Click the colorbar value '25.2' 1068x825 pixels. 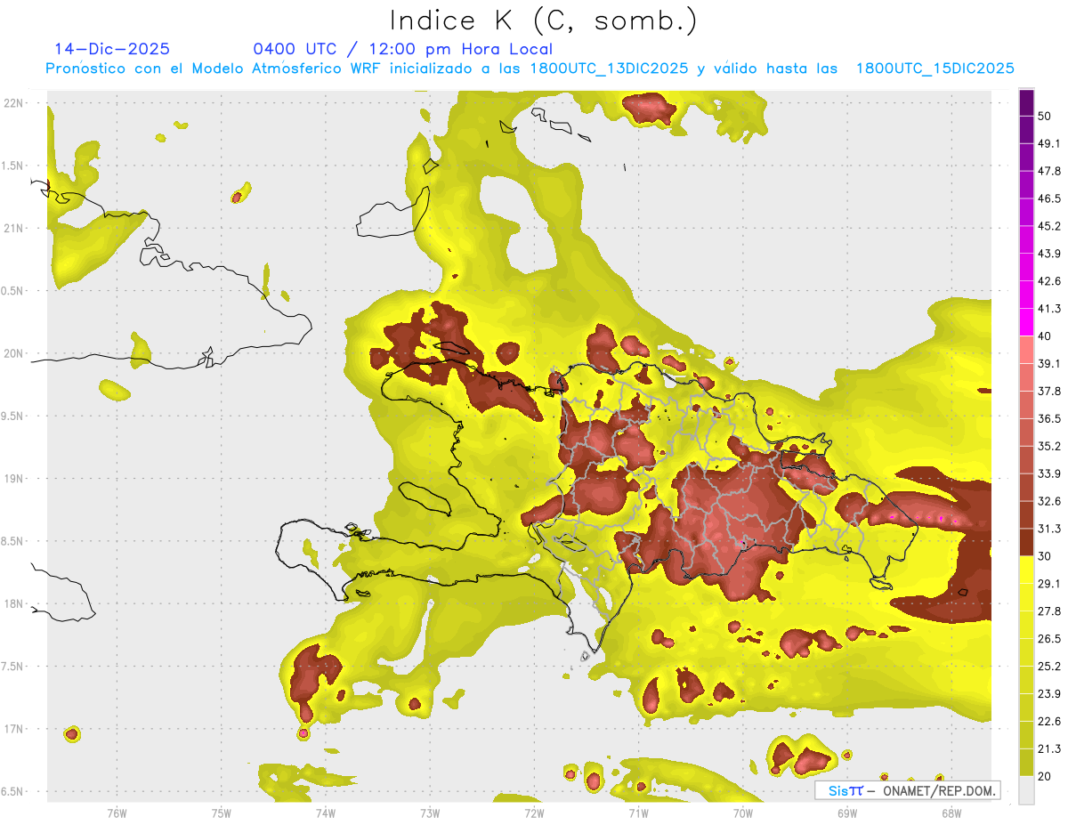click(1049, 667)
